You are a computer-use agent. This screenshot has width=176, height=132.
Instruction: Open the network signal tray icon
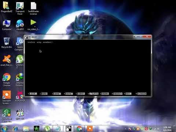pos(155,129)
